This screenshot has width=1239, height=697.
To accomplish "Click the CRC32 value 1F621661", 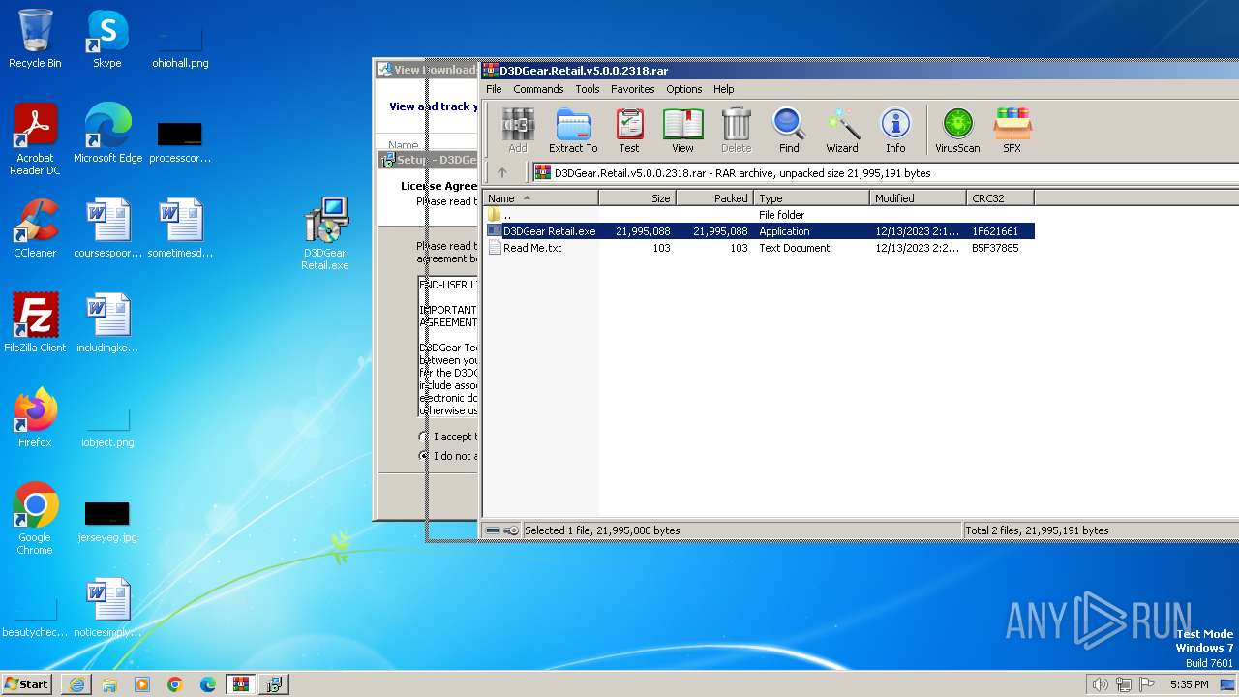I will 995,231.
